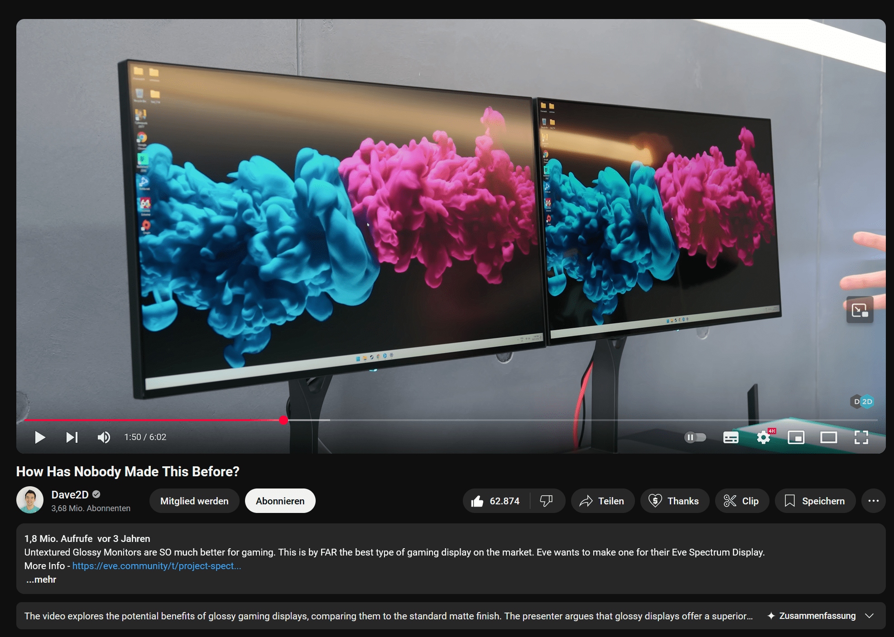
Task: Toggle the autoplay switch
Action: coord(695,437)
